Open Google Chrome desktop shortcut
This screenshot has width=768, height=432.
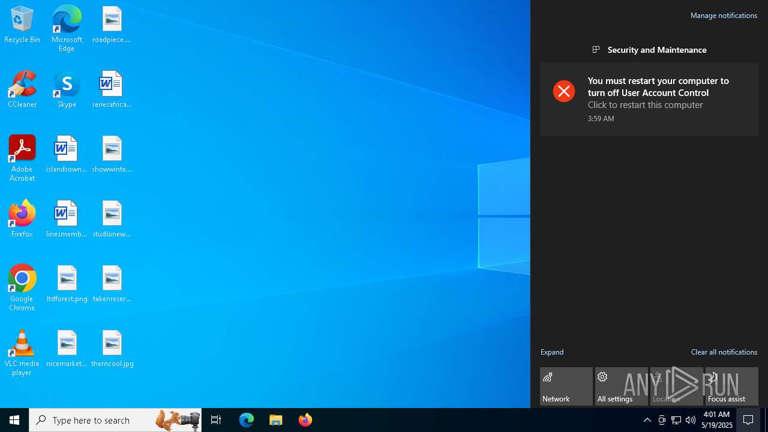pos(22,288)
